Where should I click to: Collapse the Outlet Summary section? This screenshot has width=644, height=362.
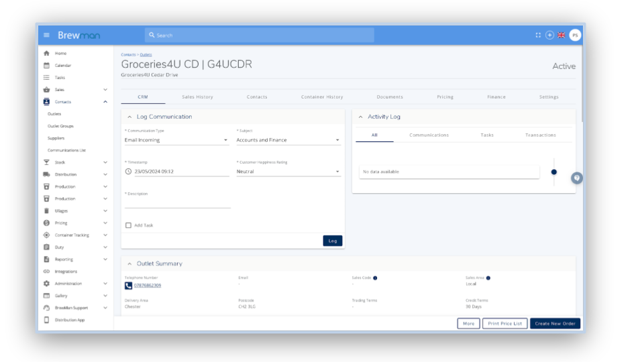[x=129, y=264]
